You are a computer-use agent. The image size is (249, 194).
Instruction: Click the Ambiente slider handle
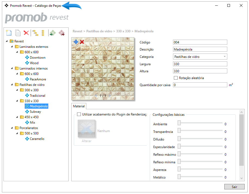179,123
